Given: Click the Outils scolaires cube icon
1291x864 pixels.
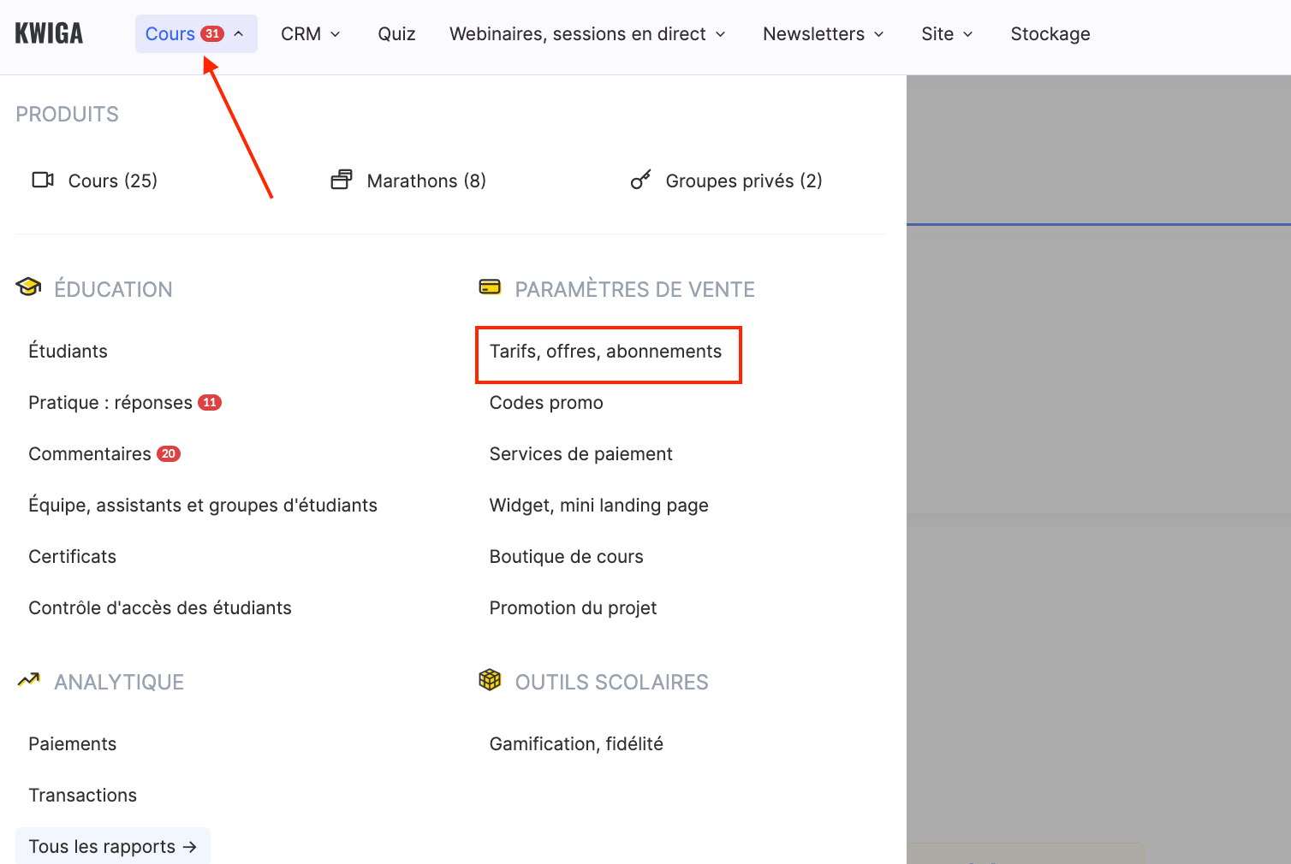Looking at the screenshot, I should [x=490, y=680].
